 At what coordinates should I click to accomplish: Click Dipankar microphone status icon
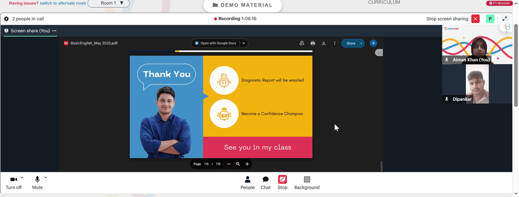[446, 99]
